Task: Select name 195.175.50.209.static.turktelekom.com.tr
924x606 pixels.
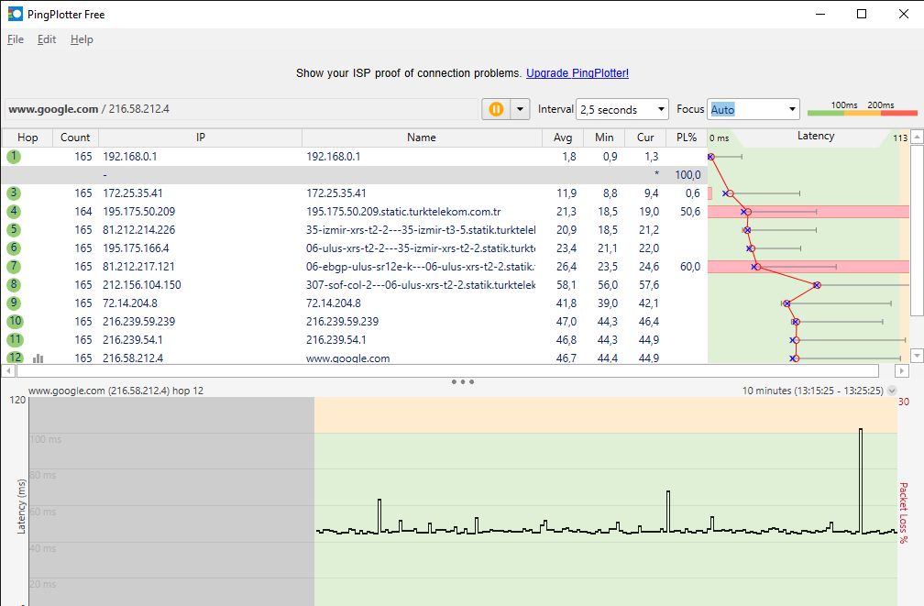Action: tap(403, 211)
